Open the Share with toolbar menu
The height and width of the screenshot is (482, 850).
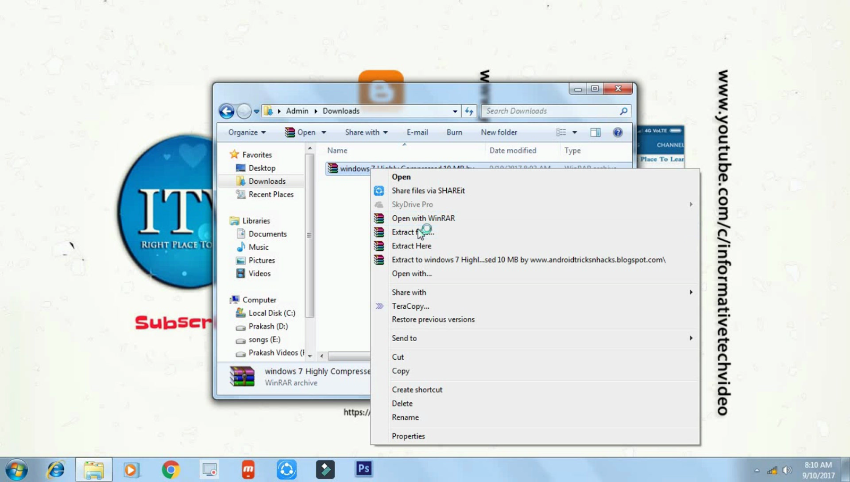point(366,132)
